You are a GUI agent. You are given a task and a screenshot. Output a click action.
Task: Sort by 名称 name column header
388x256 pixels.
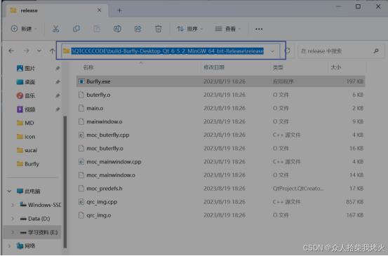[x=88, y=67]
